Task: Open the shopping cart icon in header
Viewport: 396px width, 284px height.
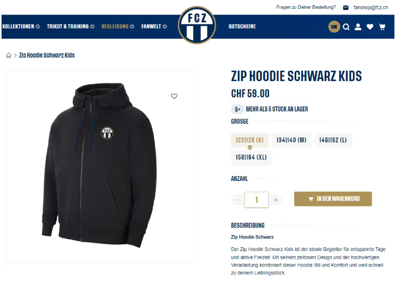Action: (382, 27)
